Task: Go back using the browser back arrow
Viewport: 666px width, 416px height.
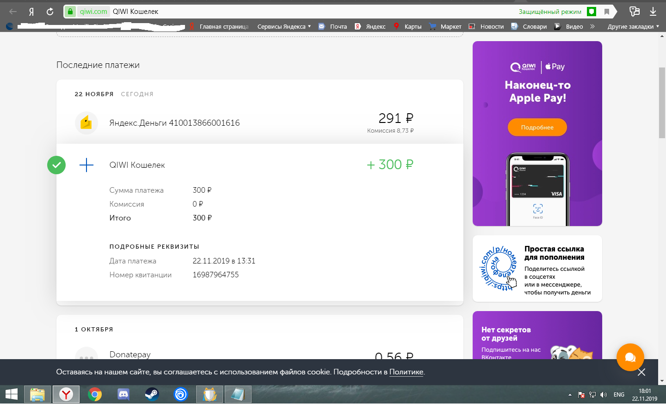Action: [13, 12]
